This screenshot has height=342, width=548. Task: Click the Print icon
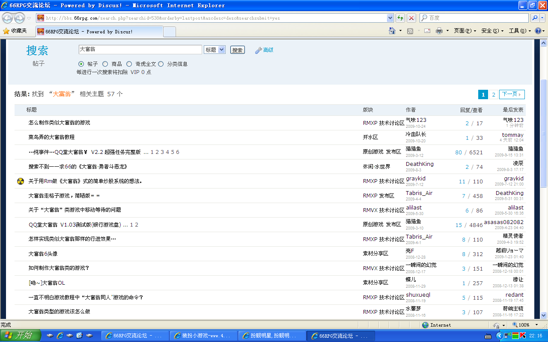coord(439,31)
